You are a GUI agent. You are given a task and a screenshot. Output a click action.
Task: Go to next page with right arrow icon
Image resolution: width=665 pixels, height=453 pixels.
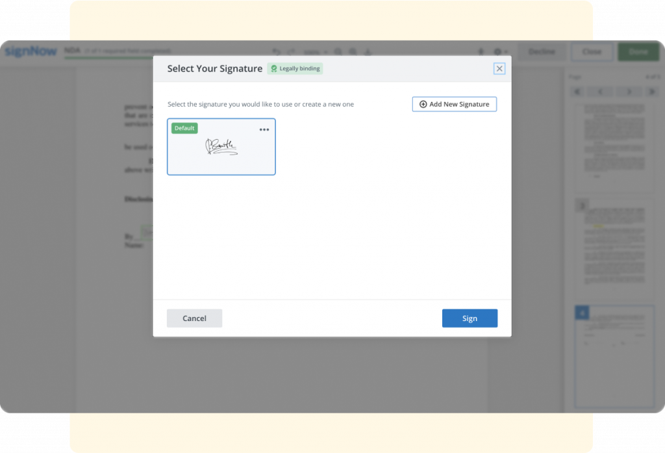(x=628, y=92)
